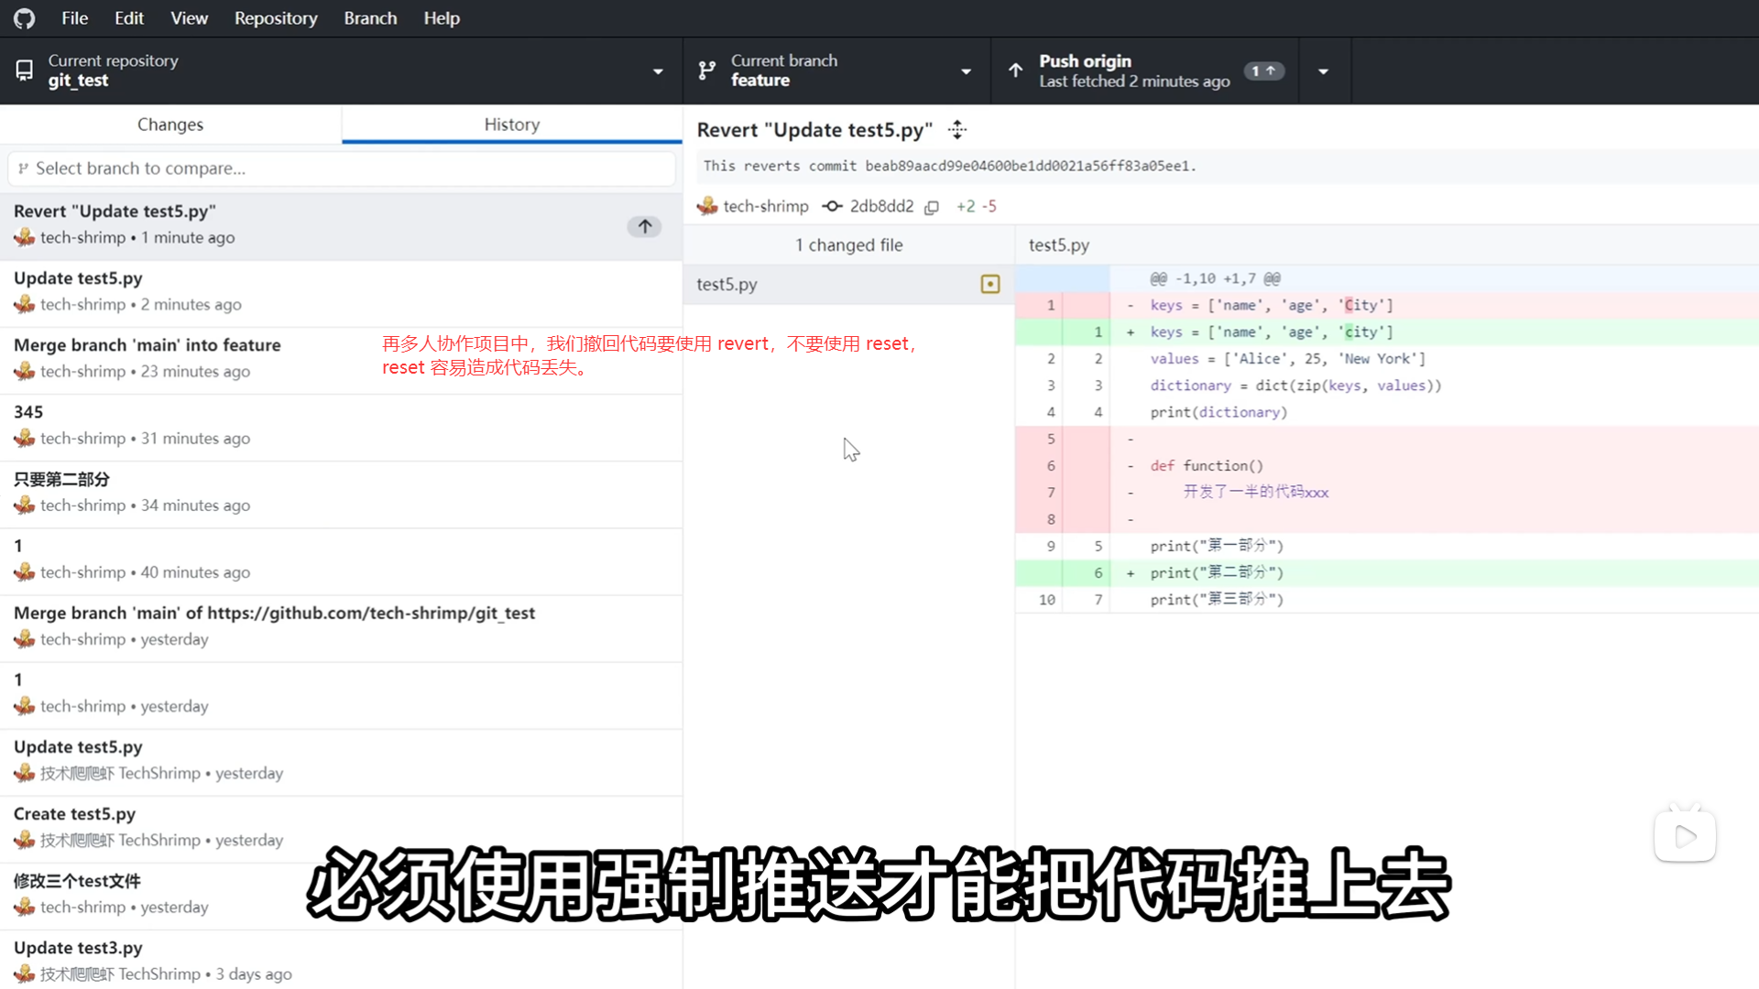Switch to the Changes tab

coord(170,125)
